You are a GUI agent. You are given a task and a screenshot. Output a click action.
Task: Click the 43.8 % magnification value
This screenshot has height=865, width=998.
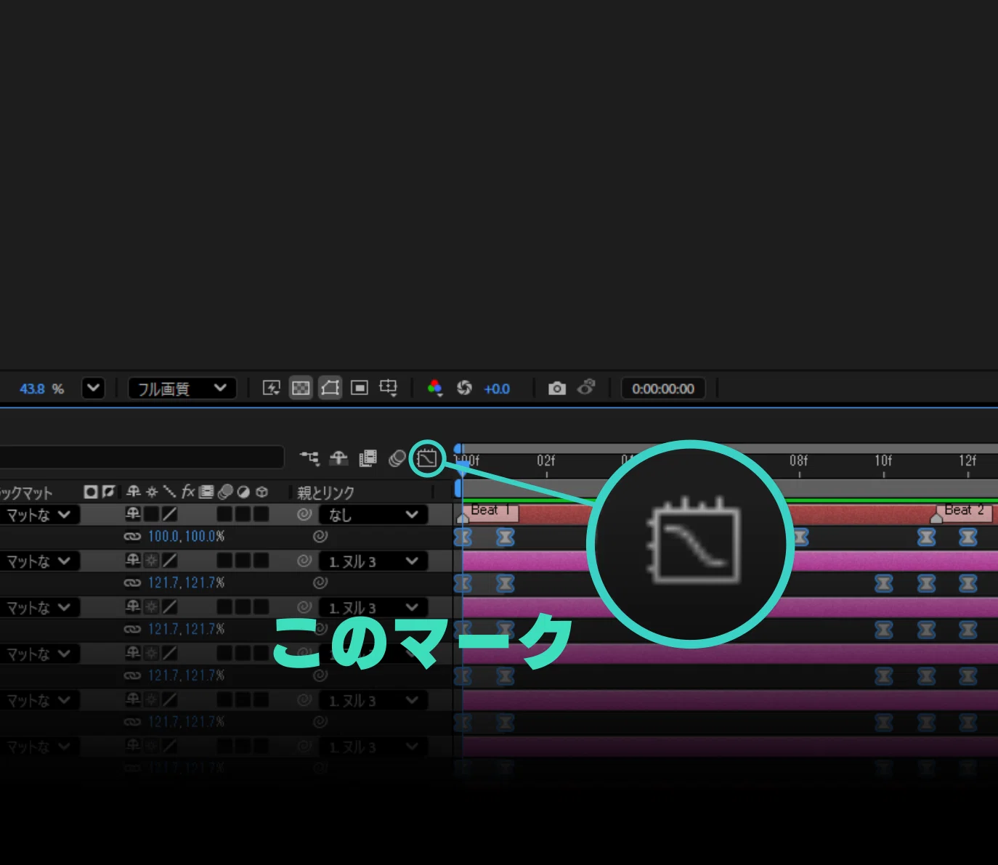[41, 389]
